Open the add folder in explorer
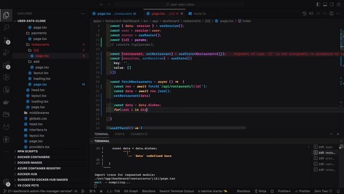Viewport: 344px width, 194px height. click(37, 61)
